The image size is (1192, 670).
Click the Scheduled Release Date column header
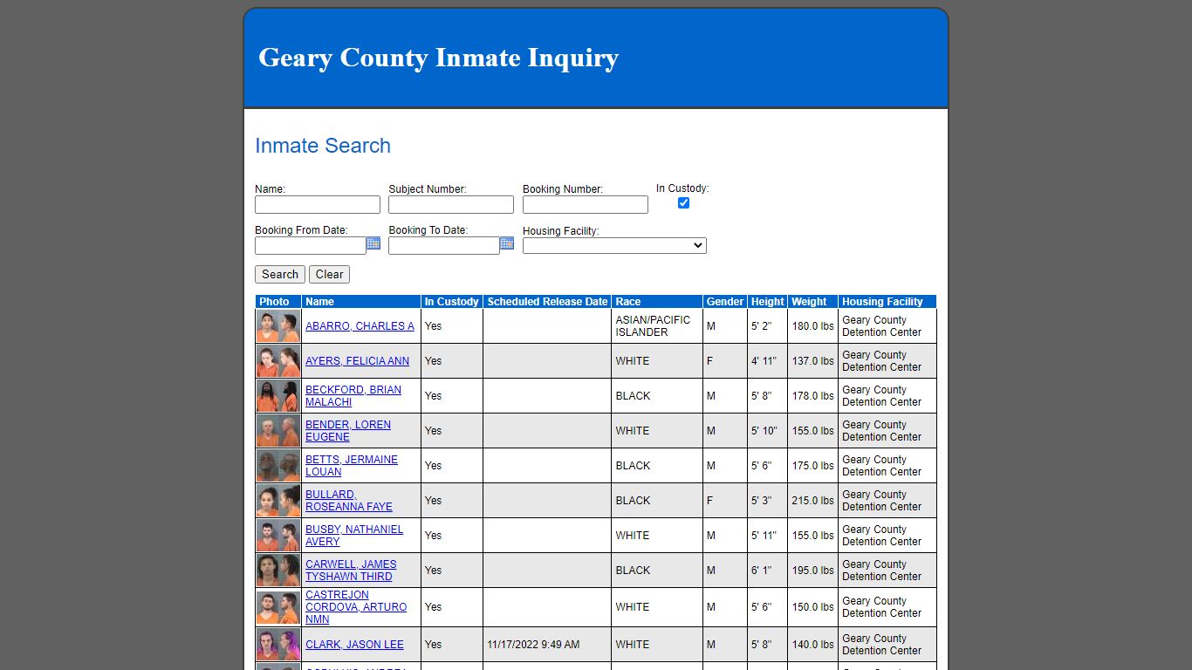547,302
